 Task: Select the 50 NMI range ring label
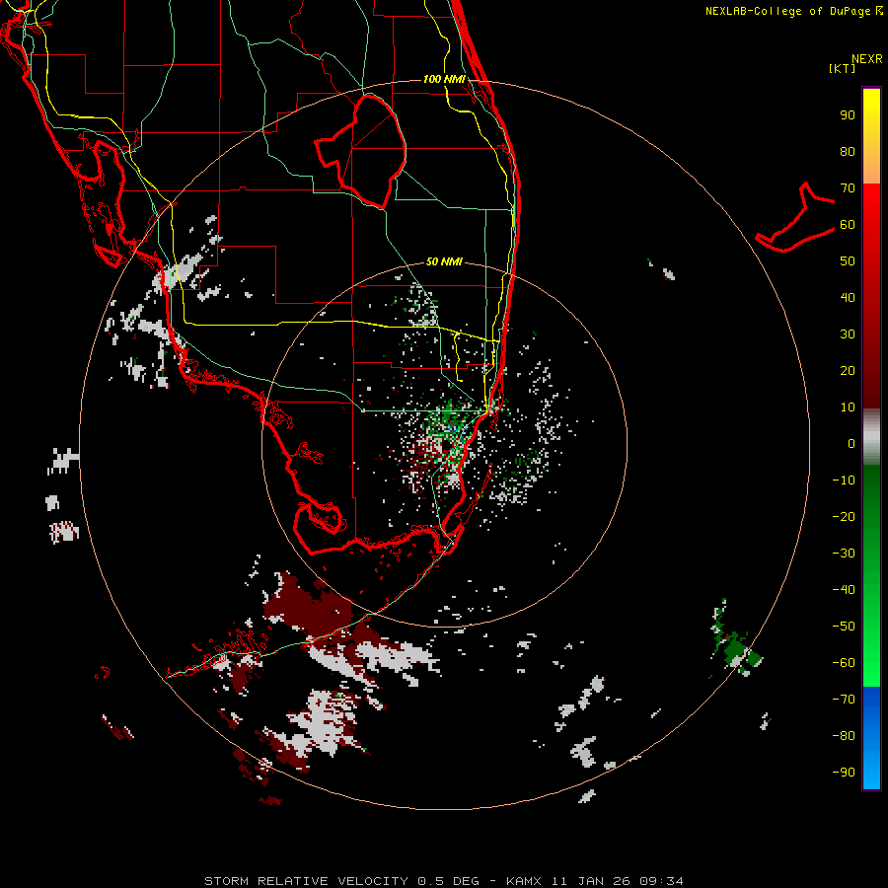tap(444, 261)
